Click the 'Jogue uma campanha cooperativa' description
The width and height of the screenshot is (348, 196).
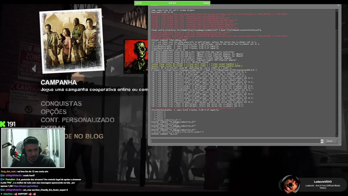tap(94, 90)
